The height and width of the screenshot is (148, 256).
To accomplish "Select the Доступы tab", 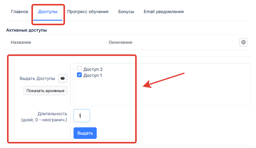I will [x=48, y=12].
